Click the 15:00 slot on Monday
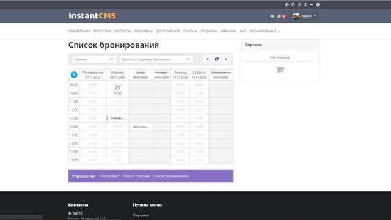The image size is (391, 220). click(92, 135)
